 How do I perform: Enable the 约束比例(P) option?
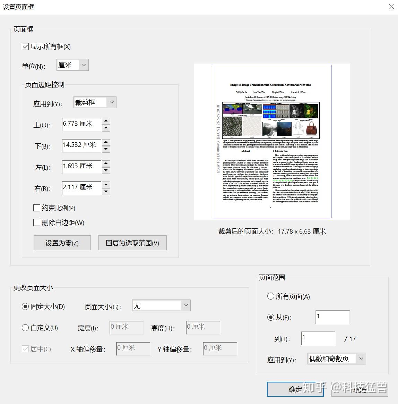[x=36, y=208]
